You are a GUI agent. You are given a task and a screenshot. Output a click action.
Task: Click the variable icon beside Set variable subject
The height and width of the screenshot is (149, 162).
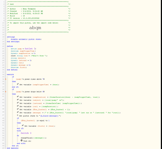tap(18, 100)
